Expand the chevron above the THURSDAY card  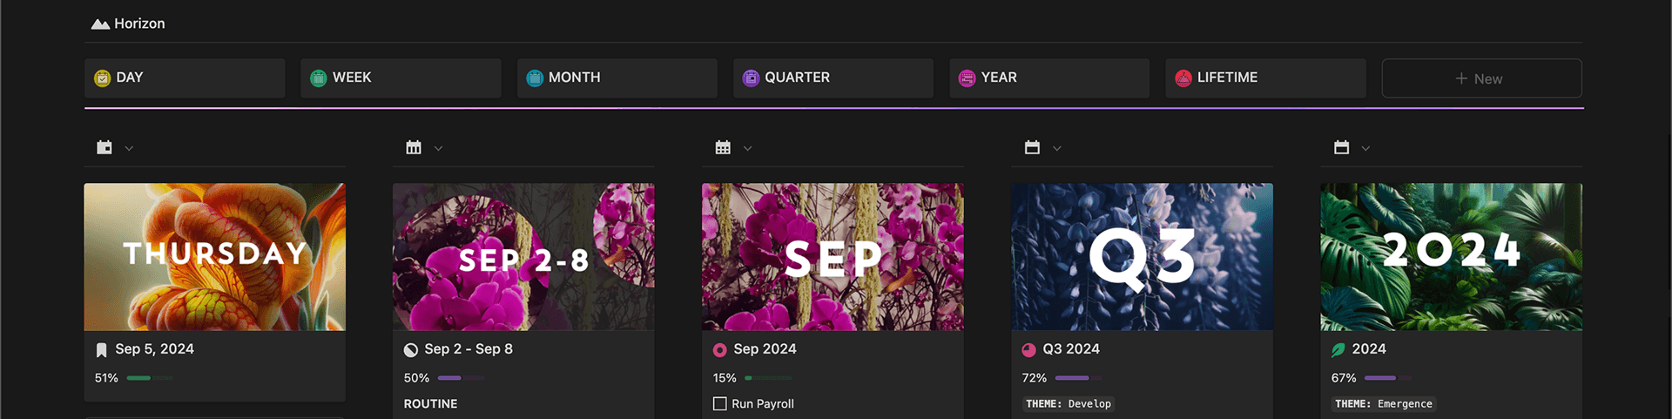[129, 148]
